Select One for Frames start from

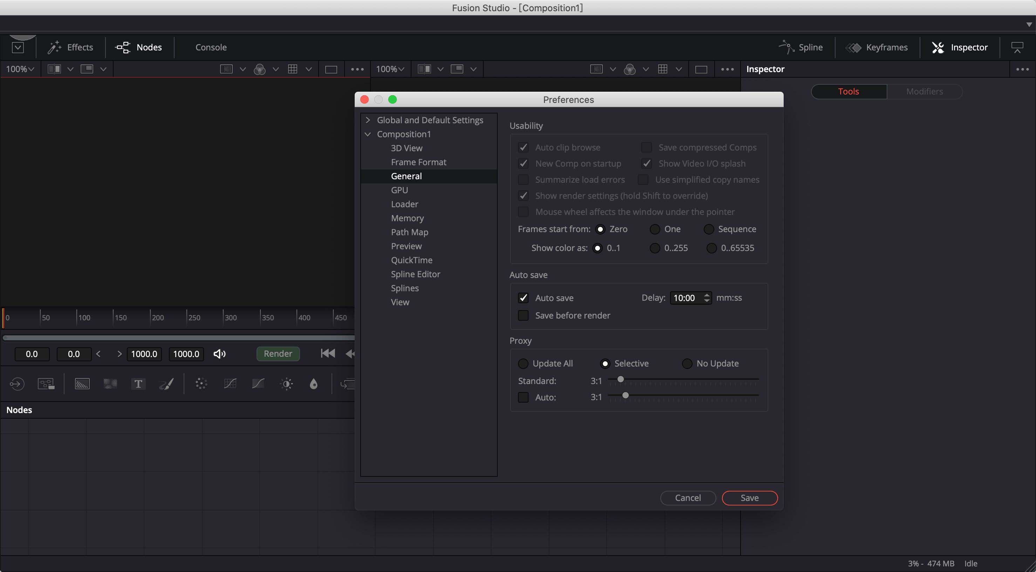tap(655, 229)
